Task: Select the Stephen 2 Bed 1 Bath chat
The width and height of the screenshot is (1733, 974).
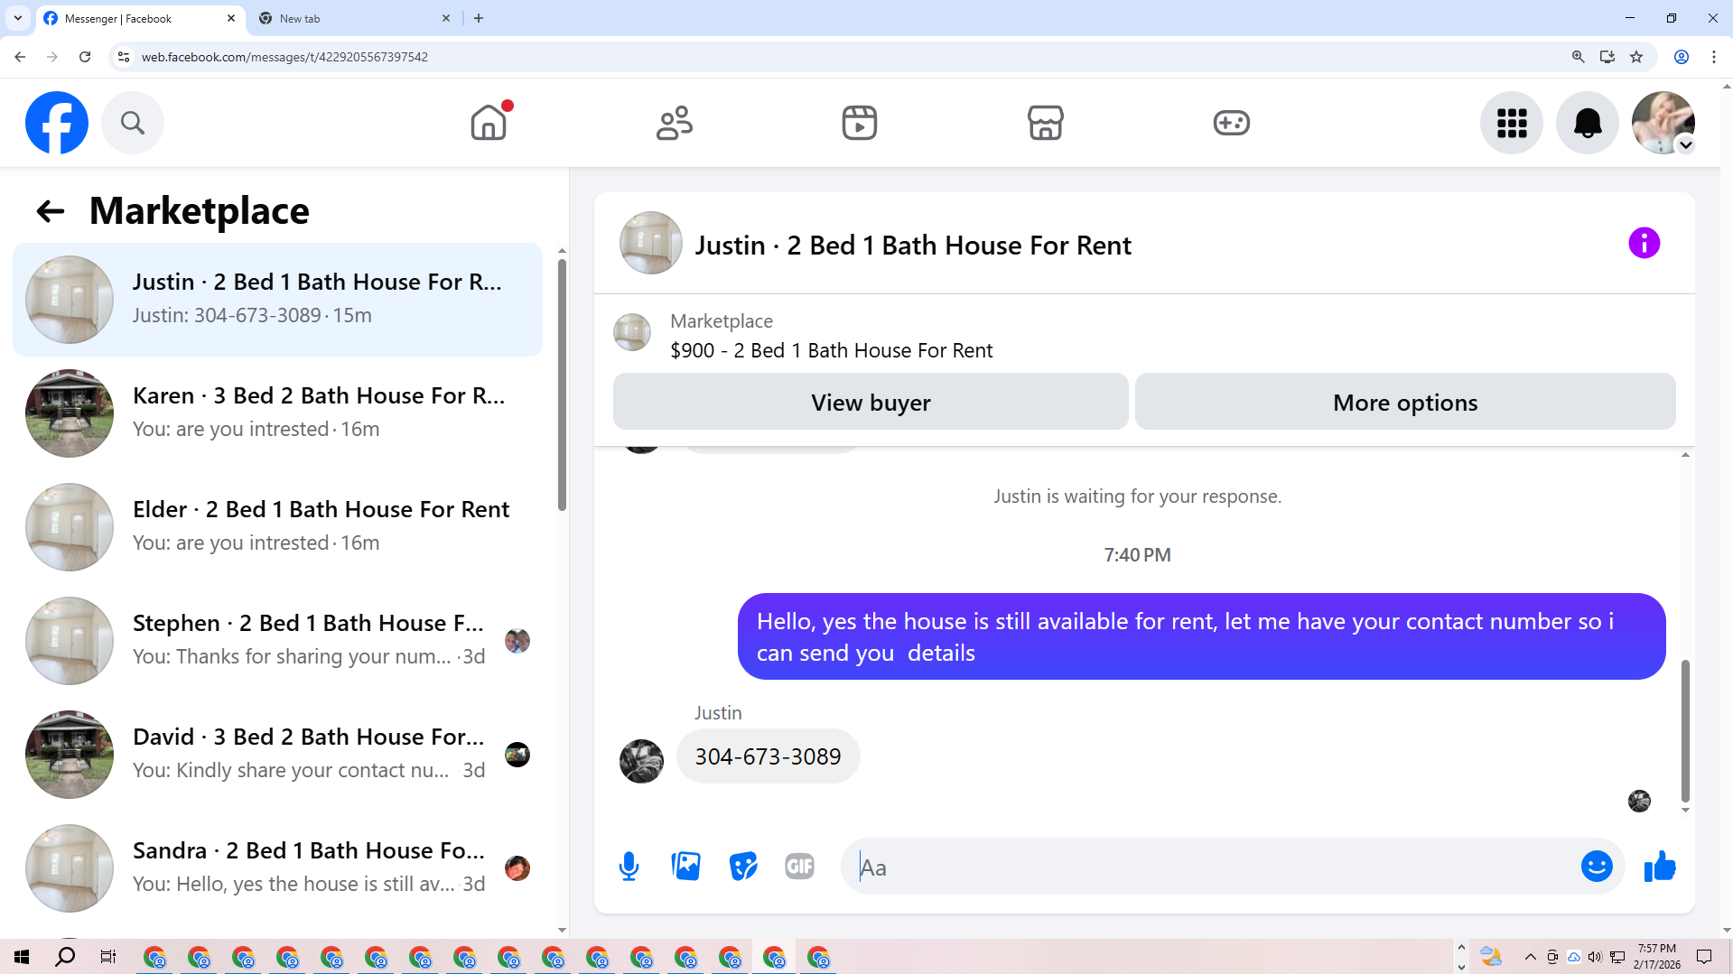Action: (x=277, y=641)
